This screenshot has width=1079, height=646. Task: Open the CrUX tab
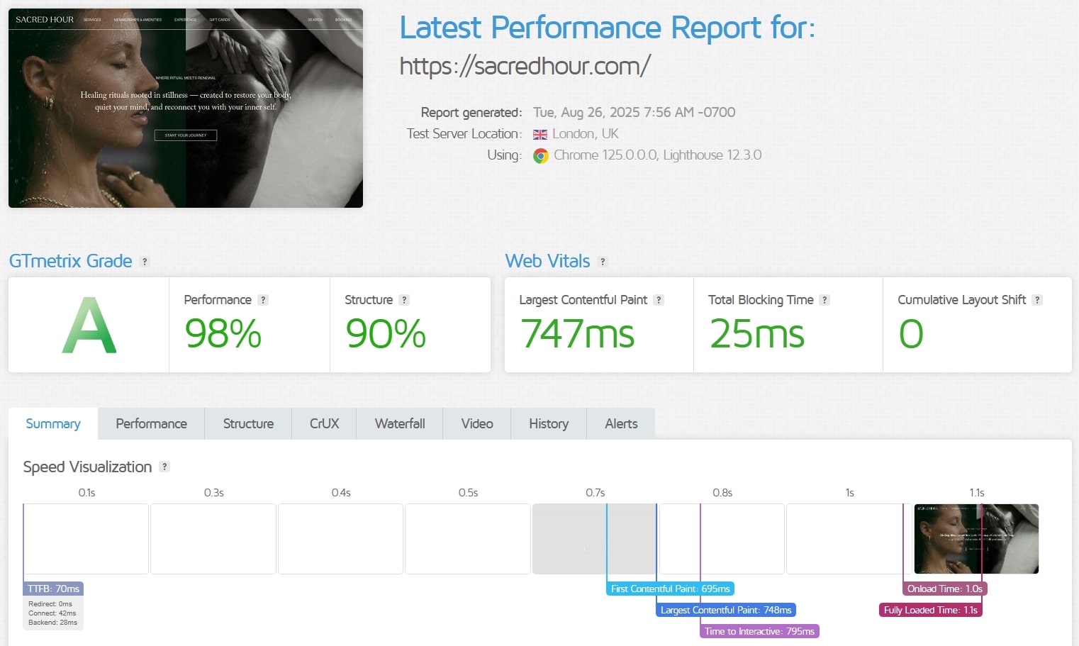tap(324, 423)
